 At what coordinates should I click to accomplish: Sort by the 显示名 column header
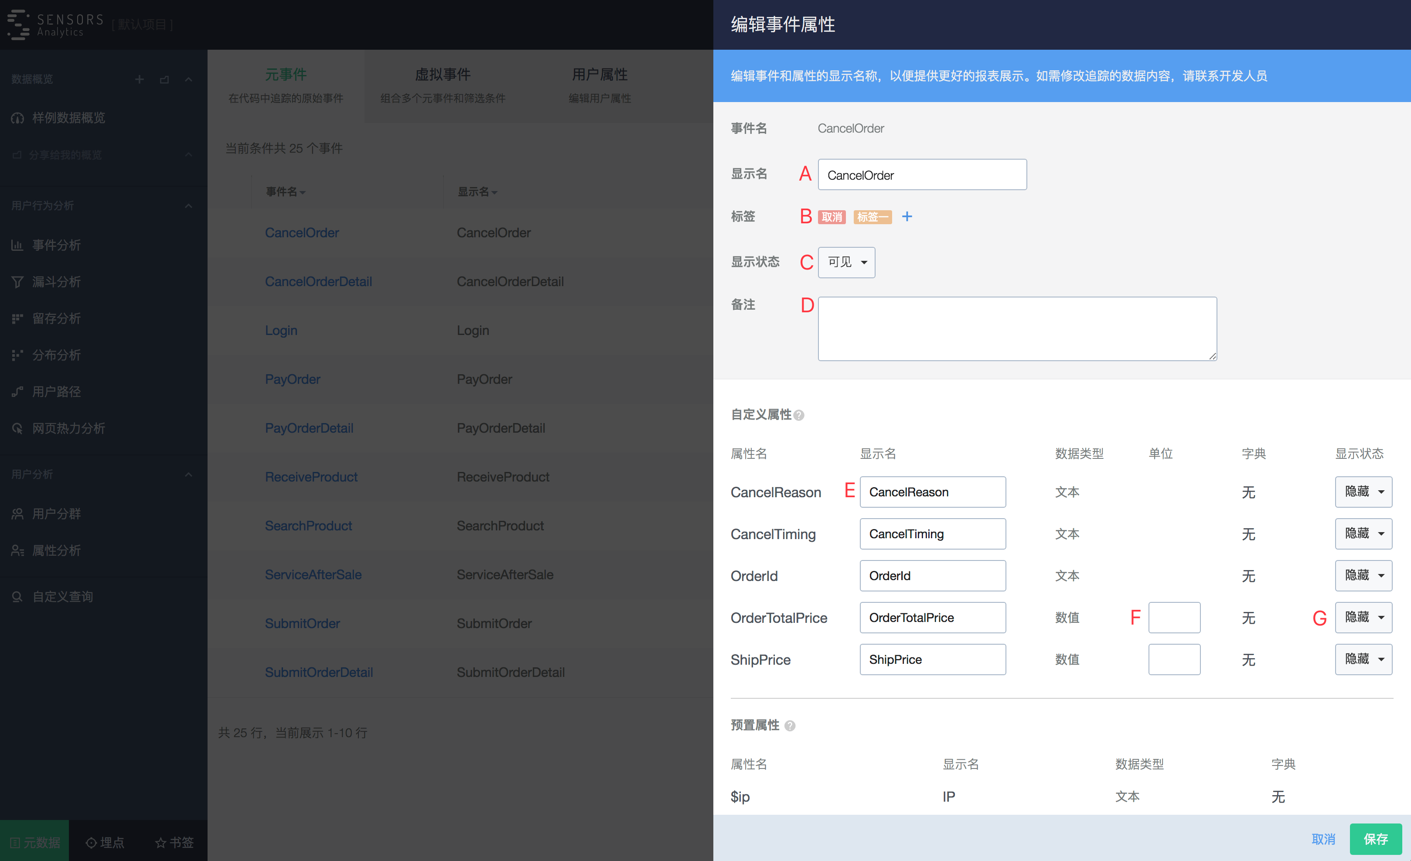[477, 192]
